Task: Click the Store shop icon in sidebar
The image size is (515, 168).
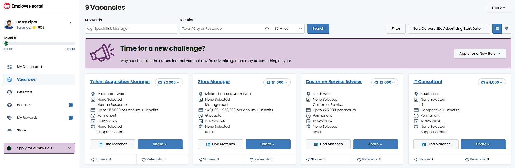Action: (10, 130)
